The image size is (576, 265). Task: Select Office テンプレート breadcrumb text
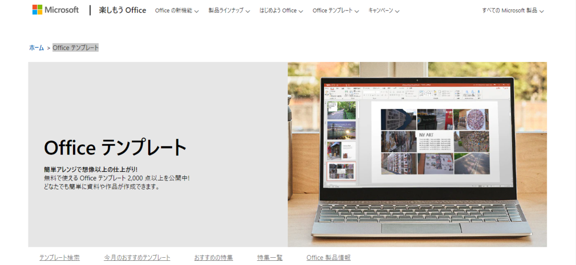(x=75, y=48)
